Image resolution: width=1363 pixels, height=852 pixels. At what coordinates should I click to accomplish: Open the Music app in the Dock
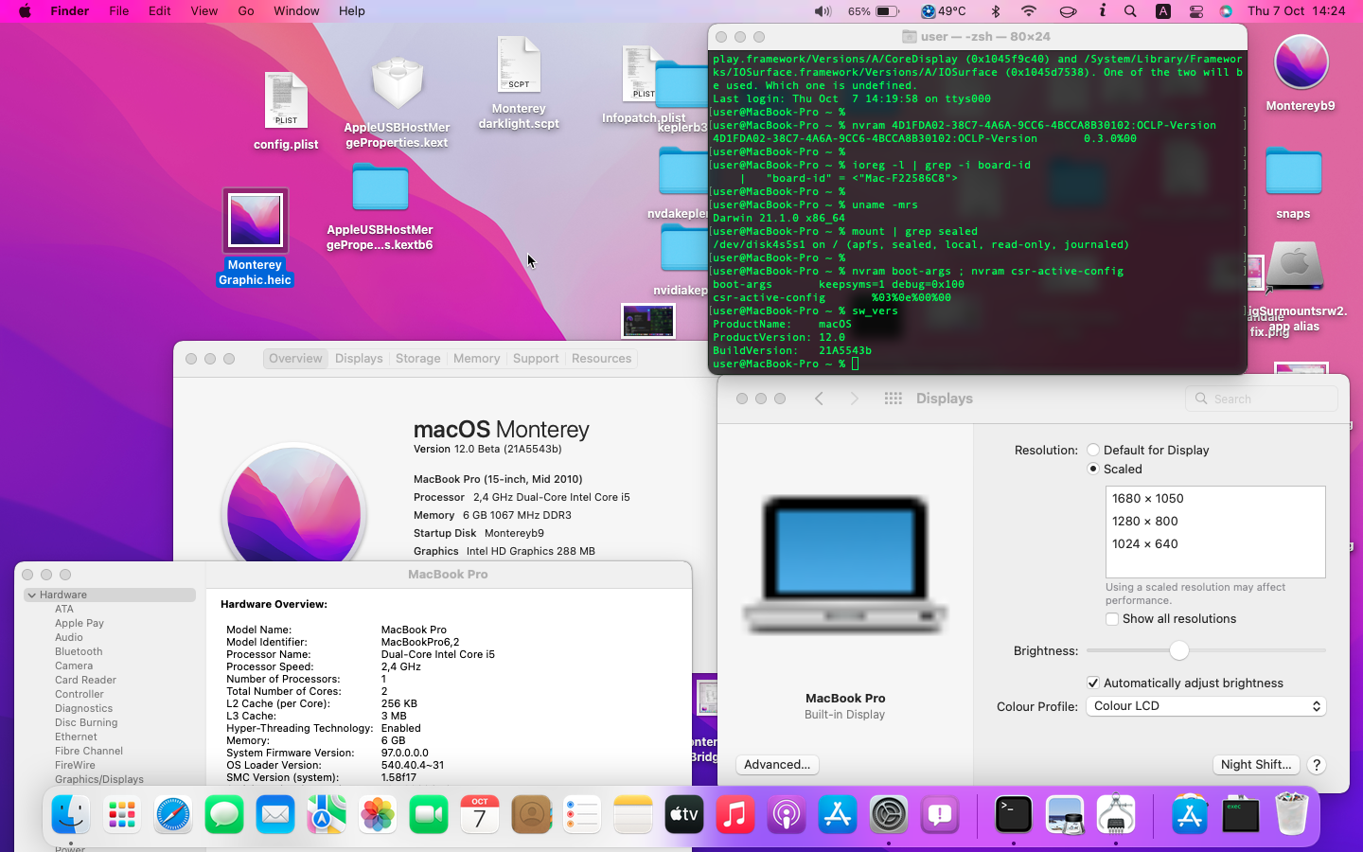tap(735, 814)
